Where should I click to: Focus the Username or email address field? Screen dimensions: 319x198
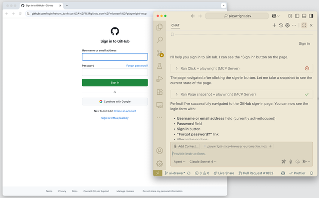(x=115, y=57)
